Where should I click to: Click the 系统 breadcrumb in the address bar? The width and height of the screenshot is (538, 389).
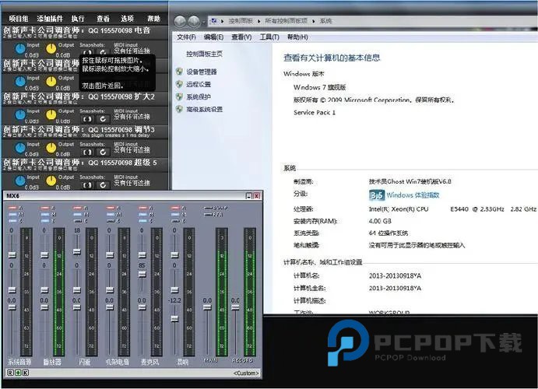point(325,21)
